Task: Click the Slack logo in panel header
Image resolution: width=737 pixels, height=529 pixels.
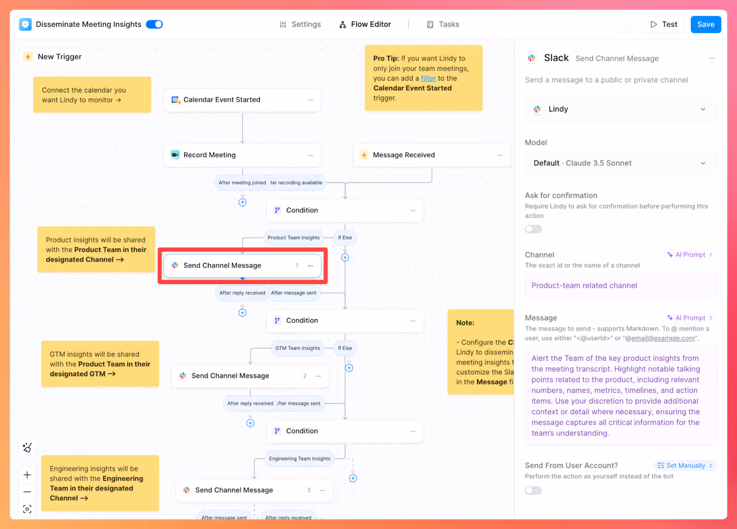Action: (532, 58)
